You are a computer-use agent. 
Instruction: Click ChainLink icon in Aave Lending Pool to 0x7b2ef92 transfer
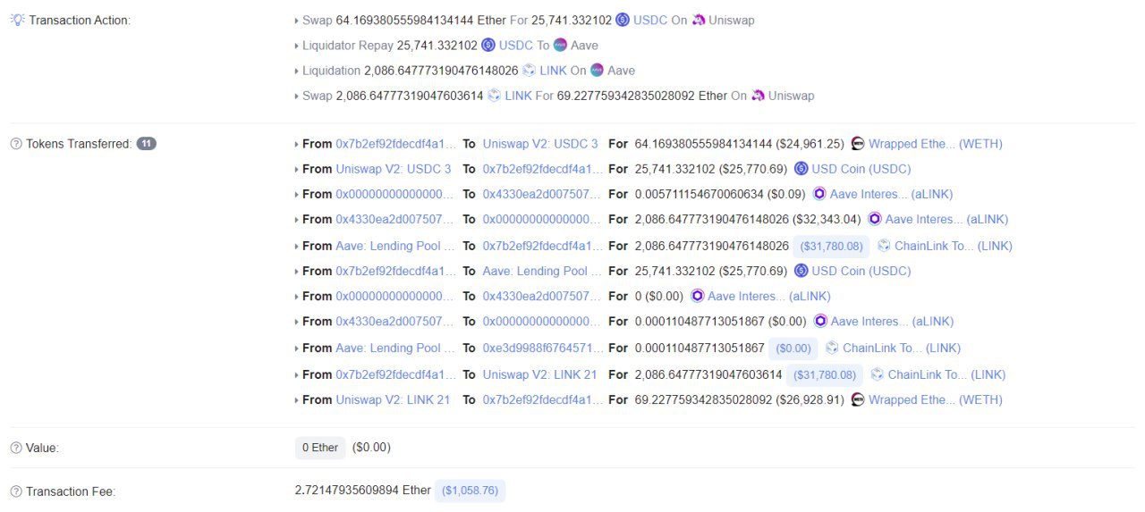pyautogui.click(x=885, y=246)
